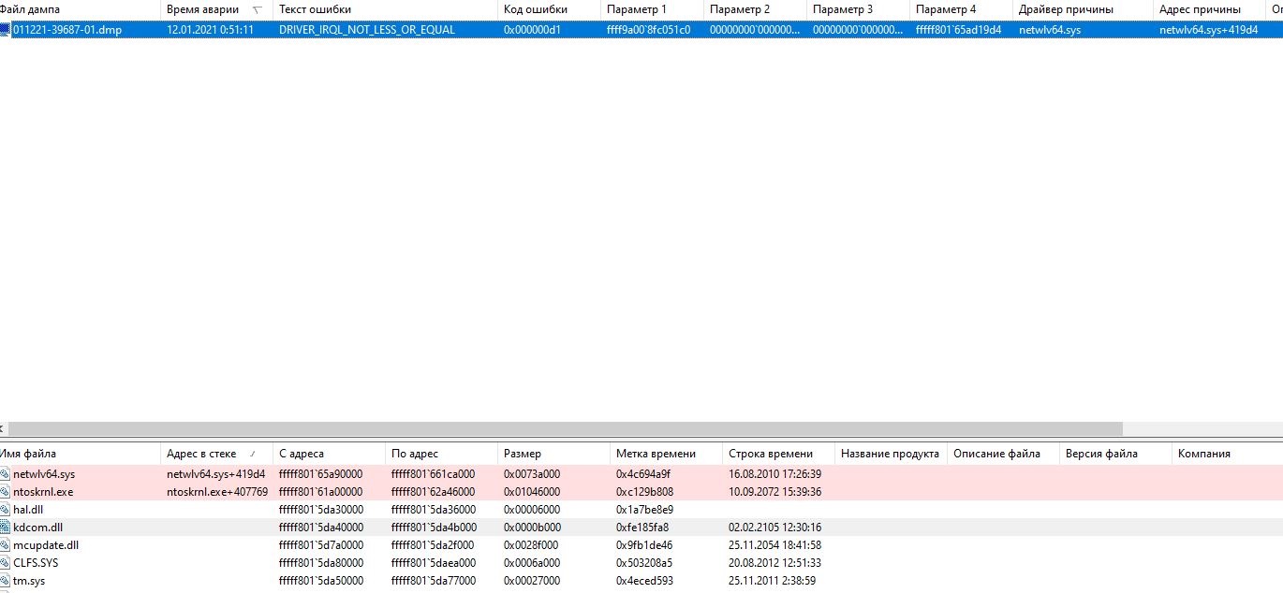This screenshot has height=593, width=1283.
Task: Sort by 'Код ошибки' column header
Action: point(550,9)
